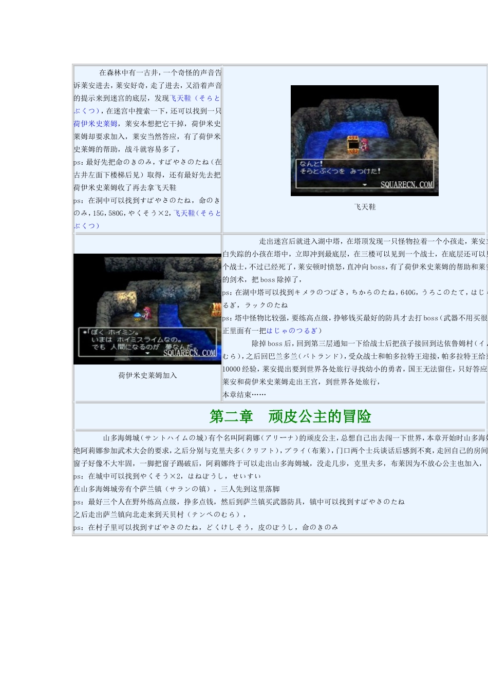488x690 pixels.
Task: Select the flying shoes treasure chest screenshot
Action: pyautogui.click(x=365, y=141)
